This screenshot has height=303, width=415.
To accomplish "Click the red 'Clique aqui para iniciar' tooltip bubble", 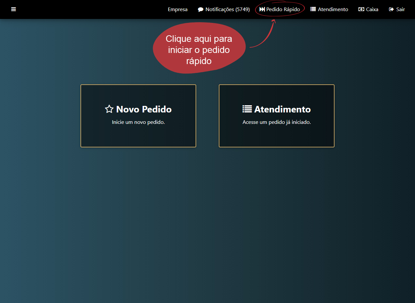I will pos(199,49).
